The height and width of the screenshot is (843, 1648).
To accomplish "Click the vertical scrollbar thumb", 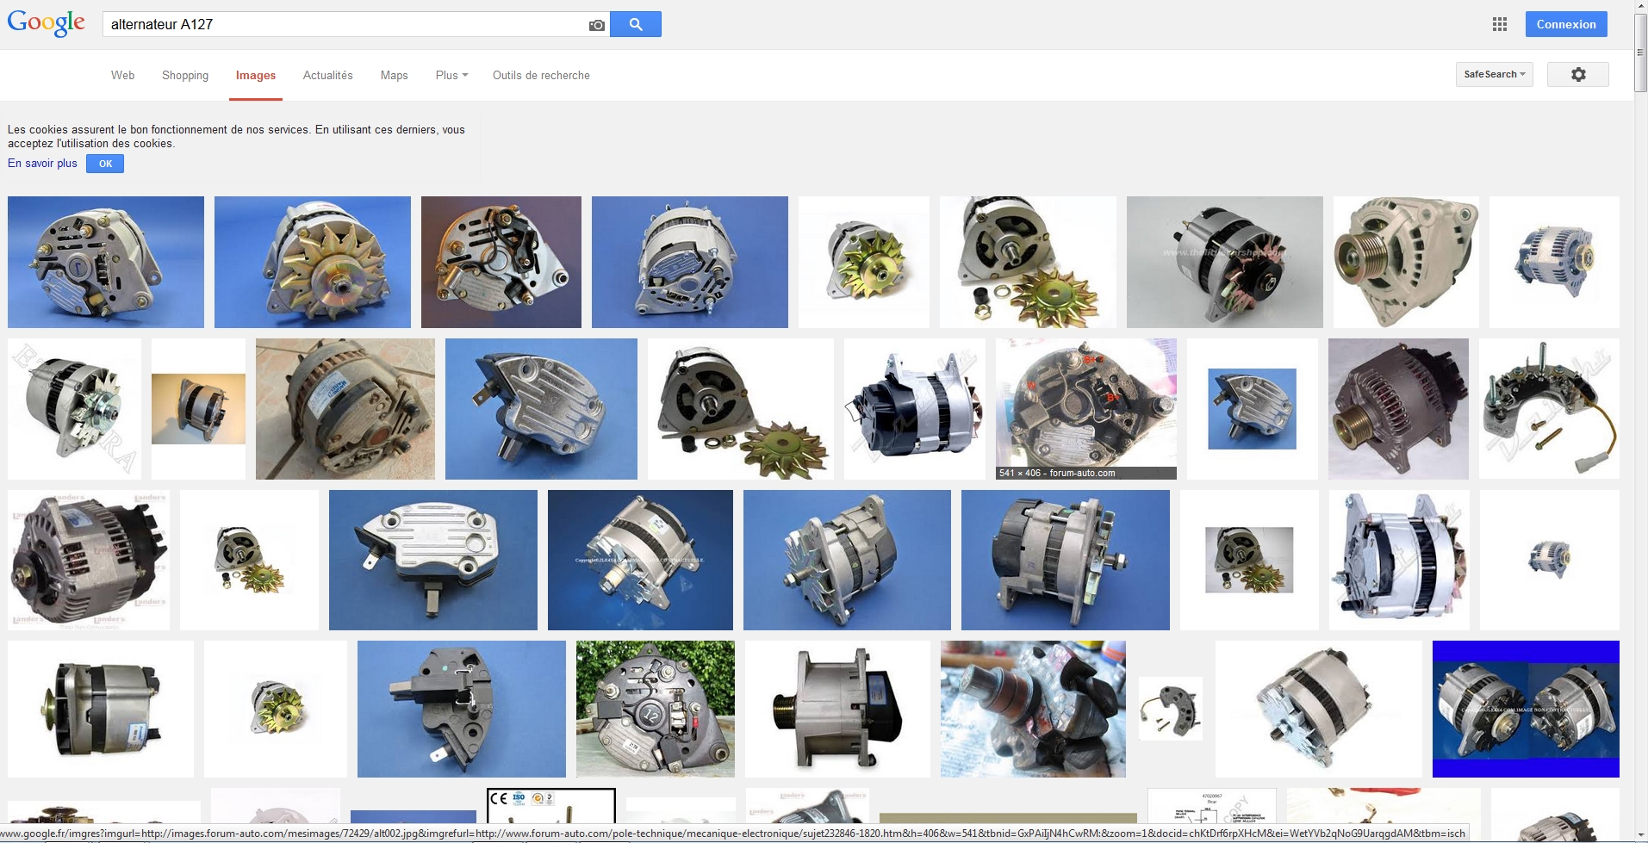I will click(1640, 53).
